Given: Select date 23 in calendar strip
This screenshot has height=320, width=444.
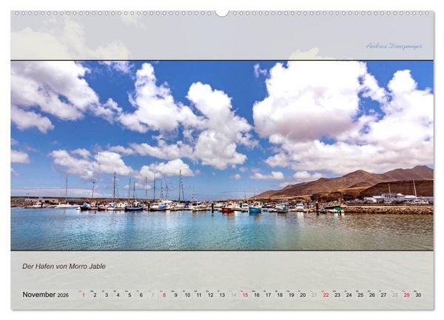Looking at the screenshot, I should (x=337, y=295).
